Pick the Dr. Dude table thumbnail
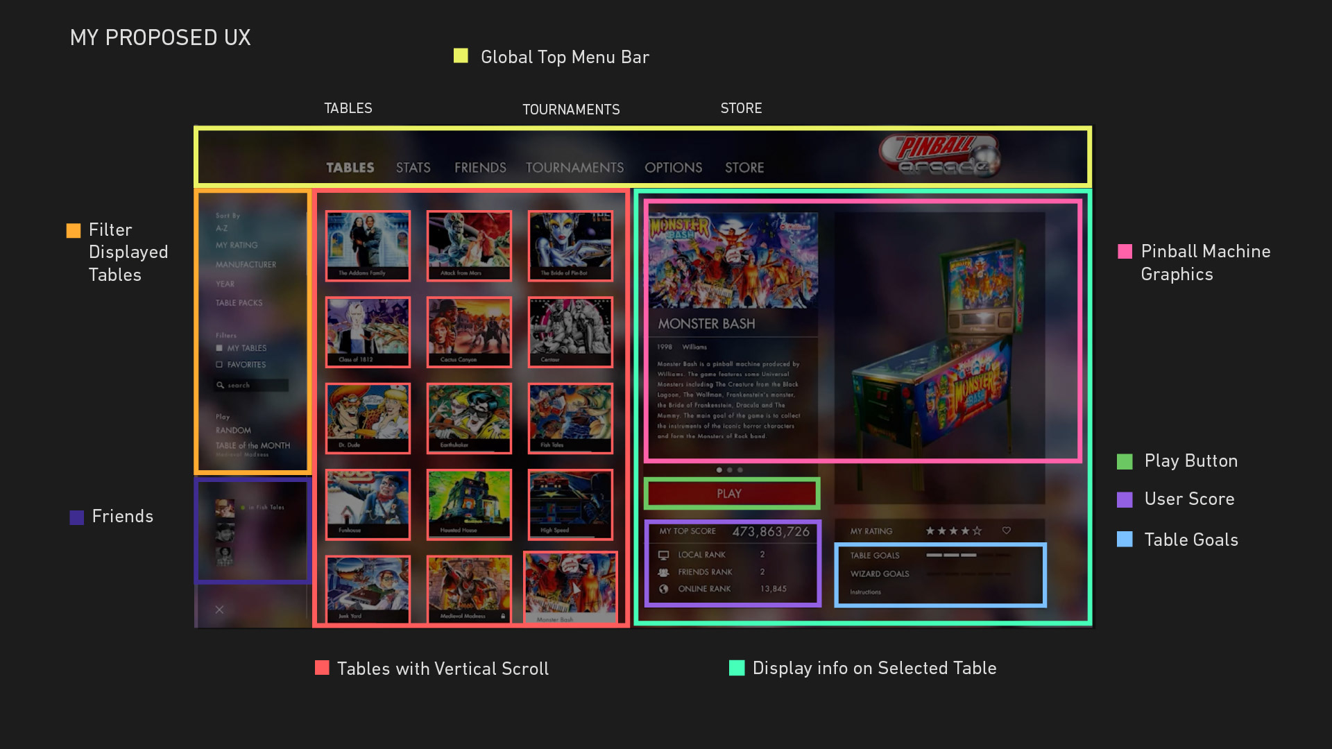 [x=368, y=418]
